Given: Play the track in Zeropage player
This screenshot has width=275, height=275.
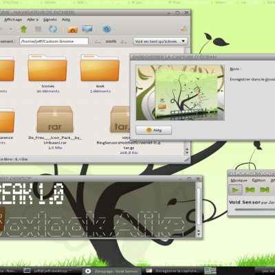Looking at the screenshot, I should [x=235, y=190].
